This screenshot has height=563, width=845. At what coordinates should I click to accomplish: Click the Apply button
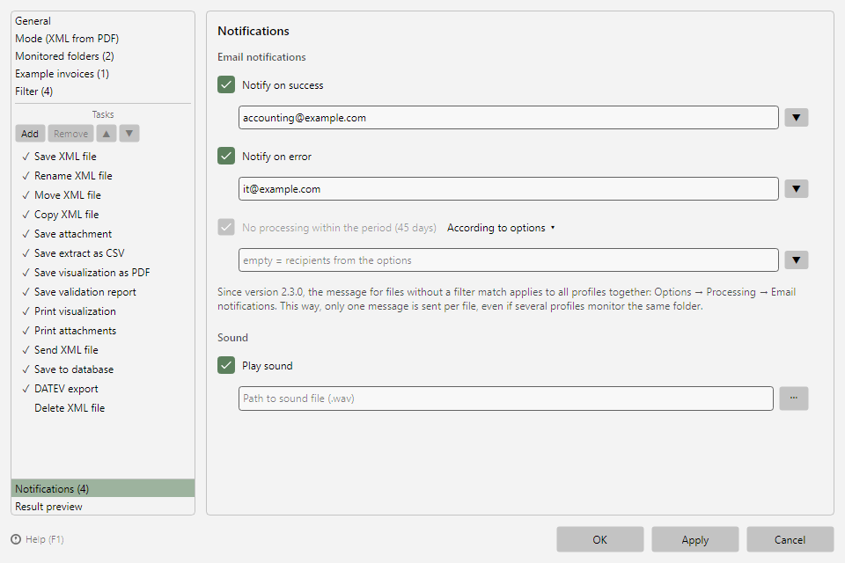(694, 539)
